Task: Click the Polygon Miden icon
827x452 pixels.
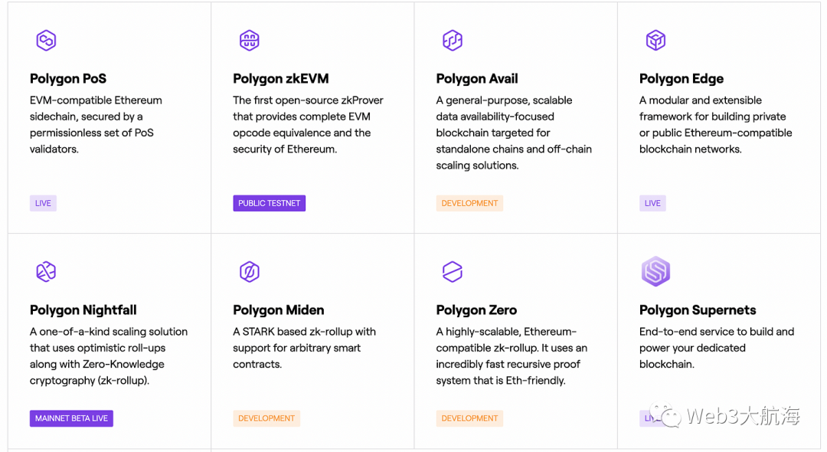Action: tap(250, 272)
